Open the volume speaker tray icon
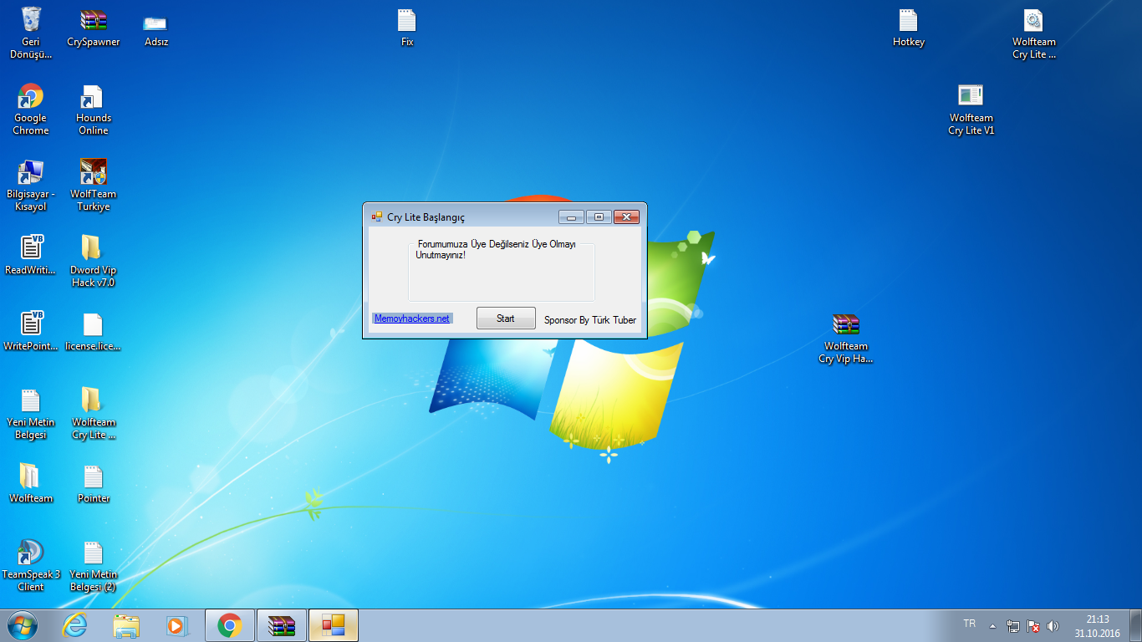 1053,626
